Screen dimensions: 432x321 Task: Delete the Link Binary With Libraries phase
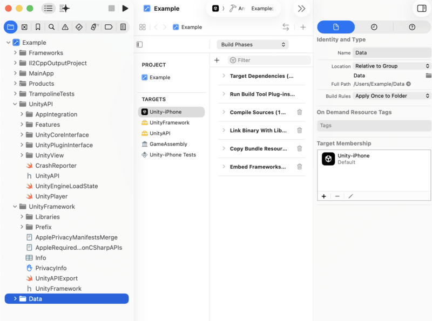(x=300, y=130)
